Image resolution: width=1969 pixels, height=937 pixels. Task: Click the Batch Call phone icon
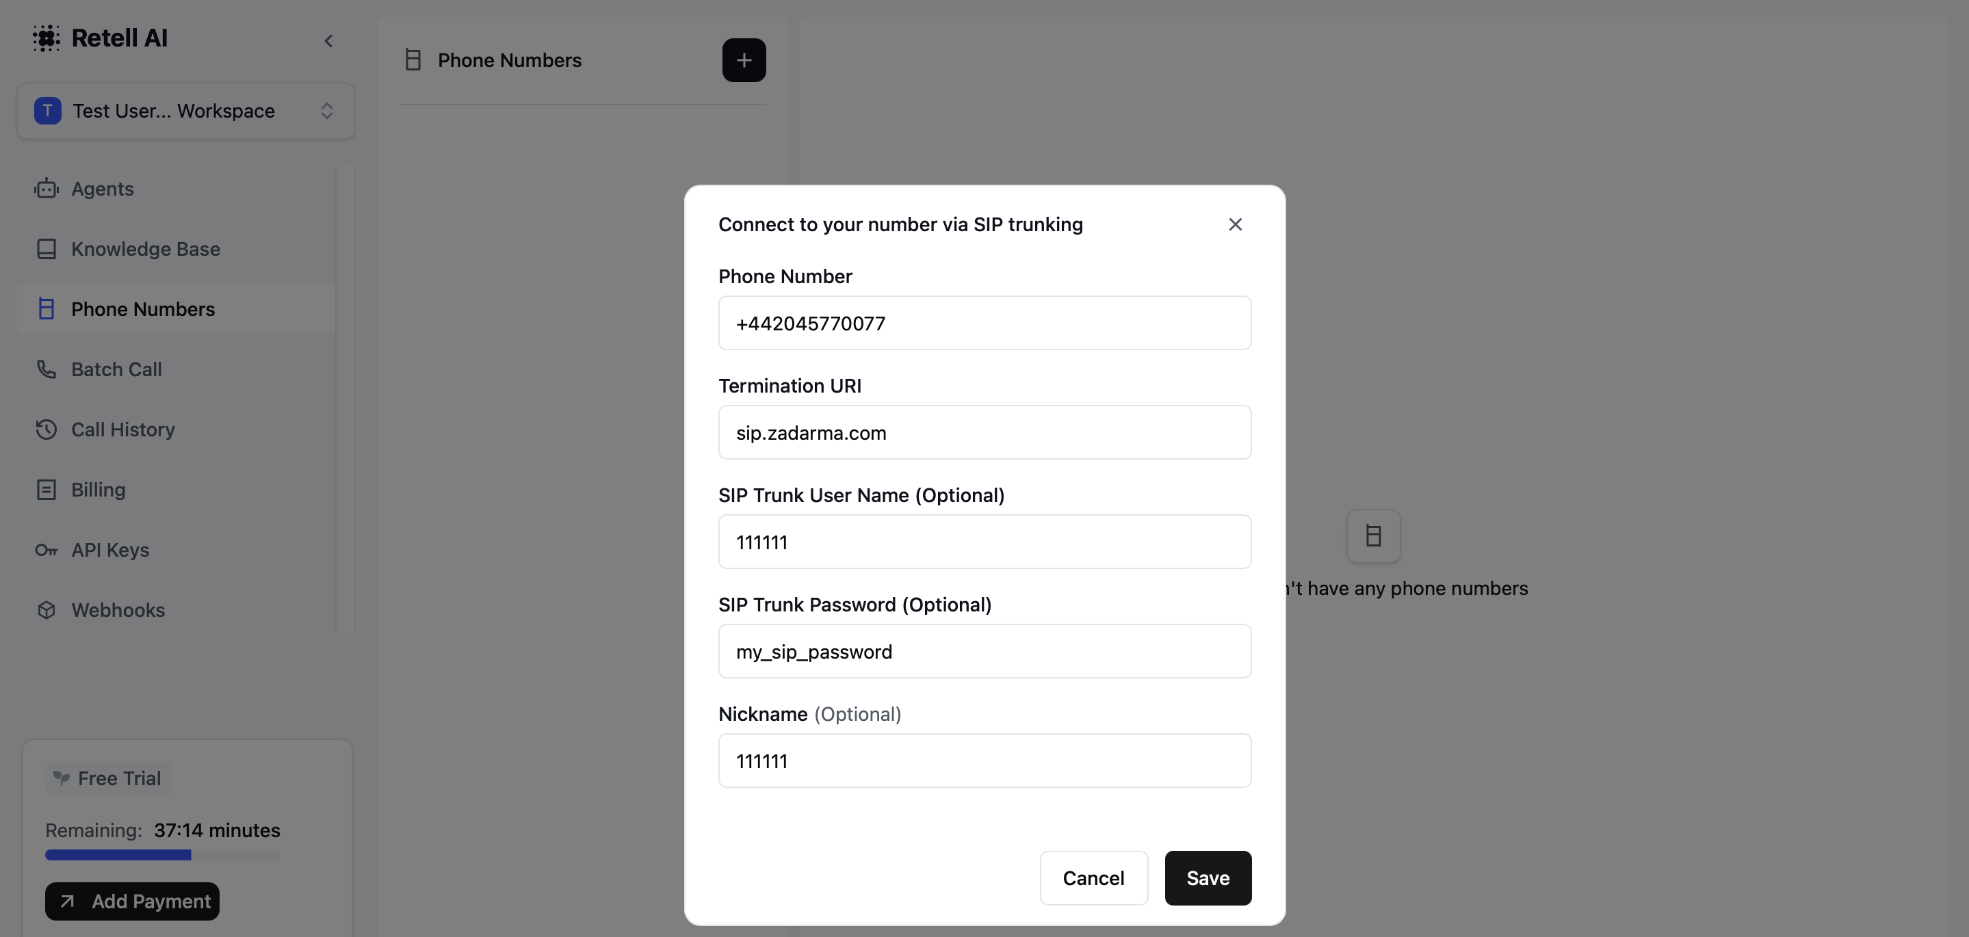pos(47,369)
